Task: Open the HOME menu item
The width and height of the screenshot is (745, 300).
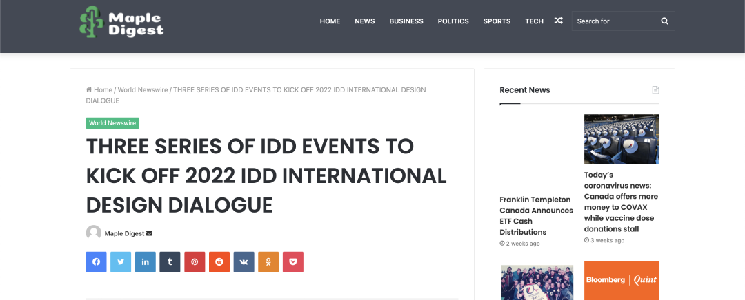Action: (330, 21)
